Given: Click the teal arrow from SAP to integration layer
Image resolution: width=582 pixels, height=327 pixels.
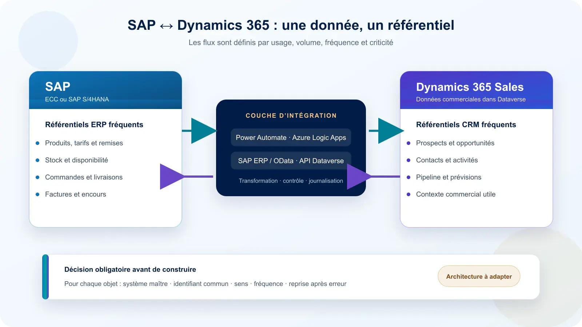Looking at the screenshot, I should coord(199,131).
